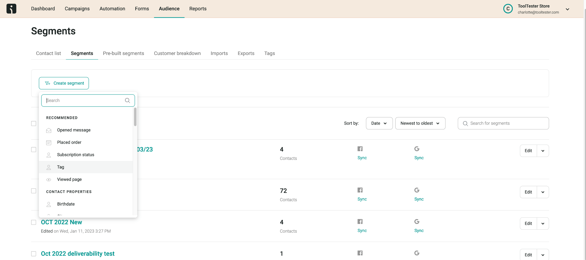Click the envelope icon beside Opened message
586x260 pixels.
coord(49,130)
